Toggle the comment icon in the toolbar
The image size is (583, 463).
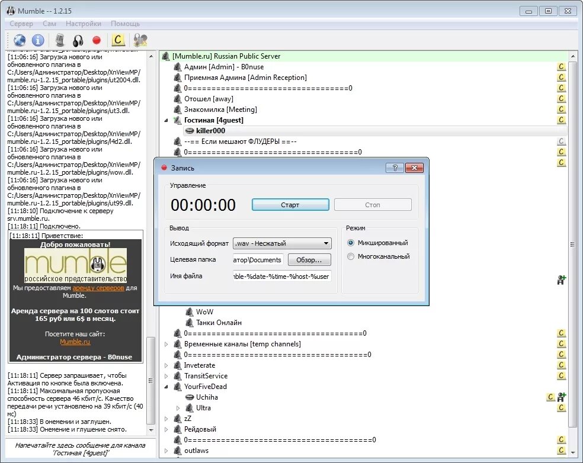pyautogui.click(x=117, y=40)
